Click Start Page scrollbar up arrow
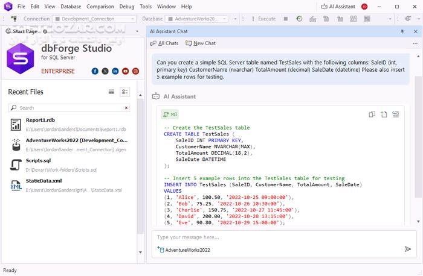 click(140, 95)
